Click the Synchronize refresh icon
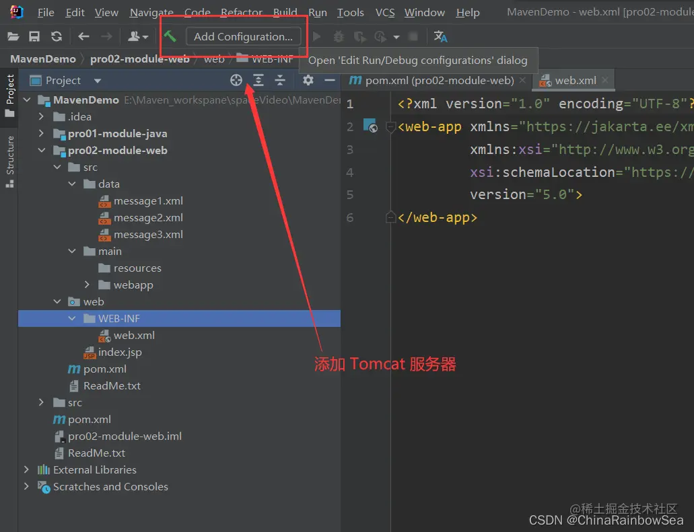This screenshot has height=532, width=694. (57, 36)
